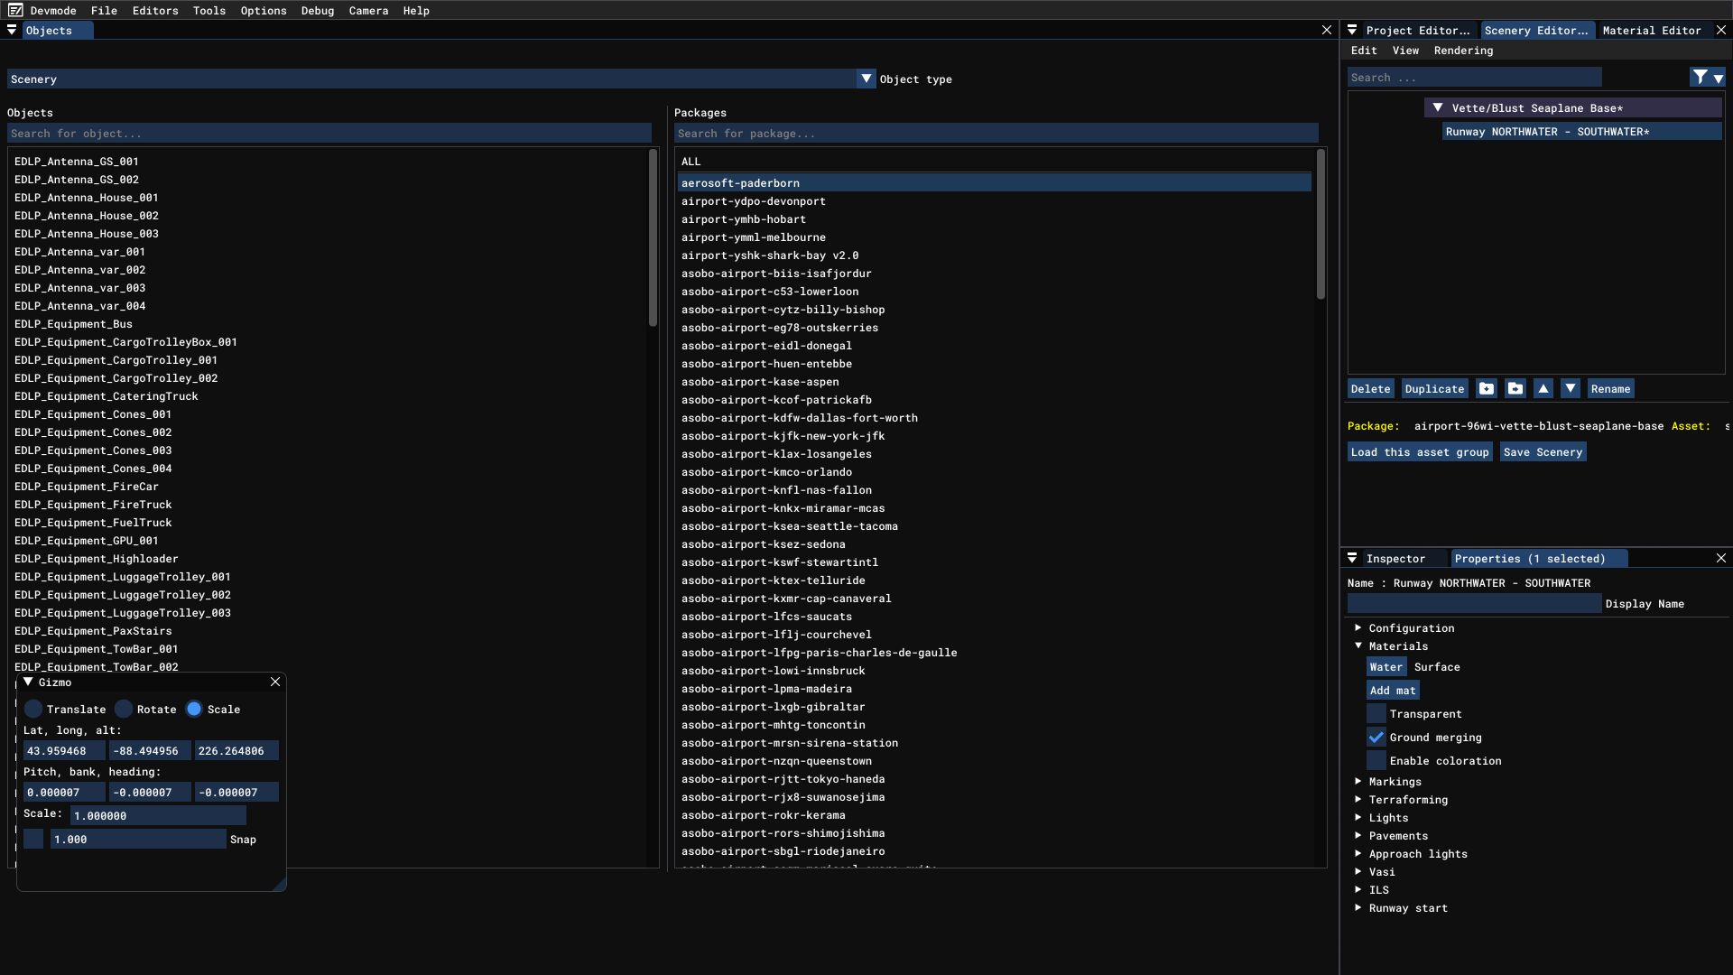The width and height of the screenshot is (1733, 975).
Task: Click the Rename button
Action: (1610, 389)
